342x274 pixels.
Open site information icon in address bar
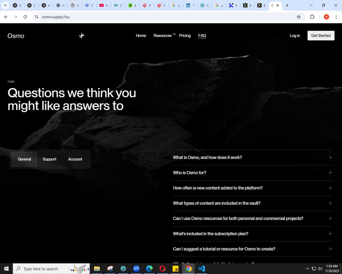click(x=37, y=17)
